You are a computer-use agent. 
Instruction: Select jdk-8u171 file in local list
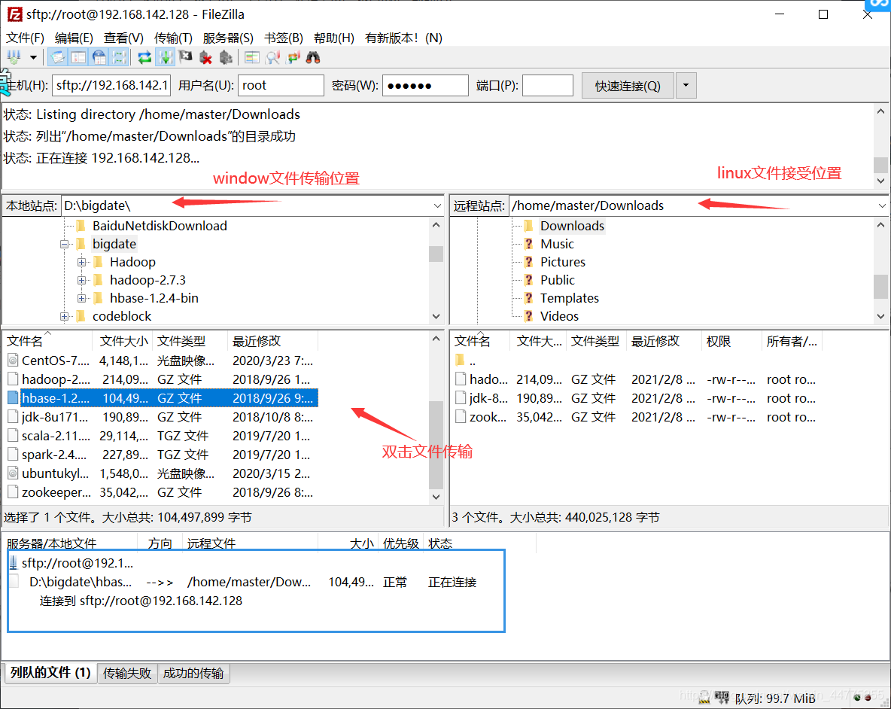161,417
